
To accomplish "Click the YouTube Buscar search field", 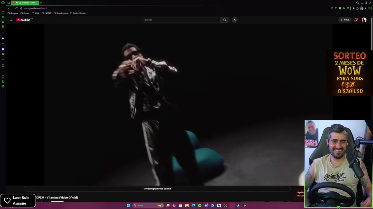I will click(x=181, y=20).
